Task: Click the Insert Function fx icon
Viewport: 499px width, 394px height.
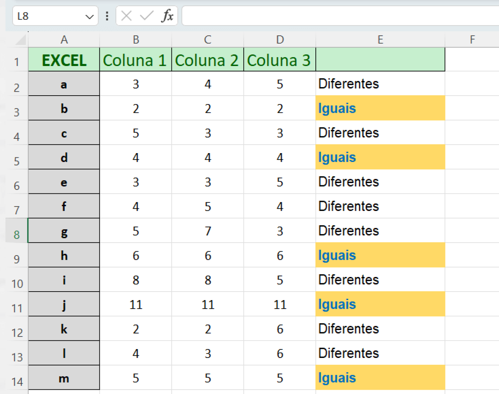Action: [x=168, y=16]
